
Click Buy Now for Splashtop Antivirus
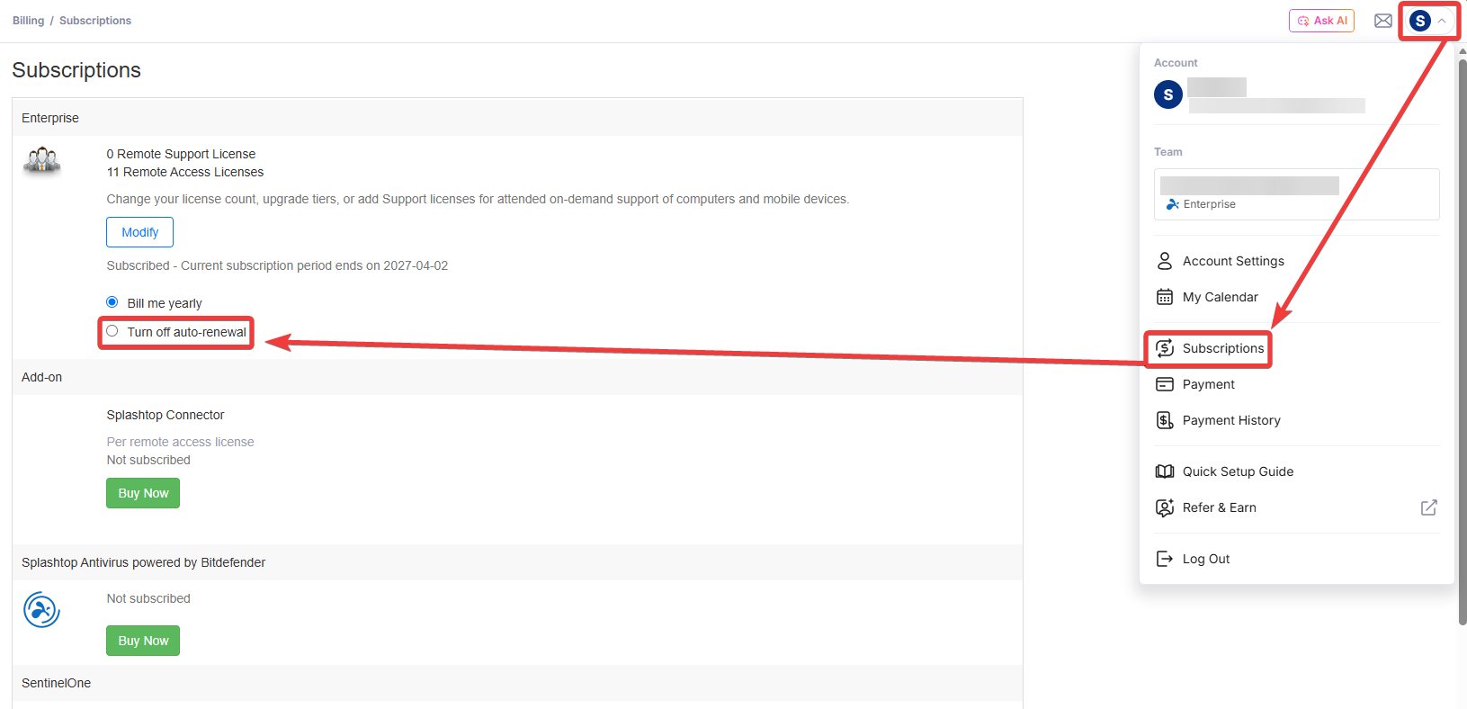pos(143,641)
